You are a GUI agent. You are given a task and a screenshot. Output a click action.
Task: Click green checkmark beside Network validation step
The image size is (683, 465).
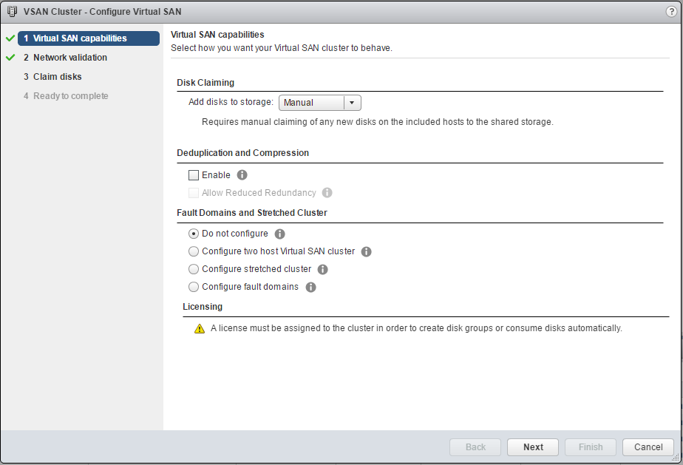click(x=10, y=58)
